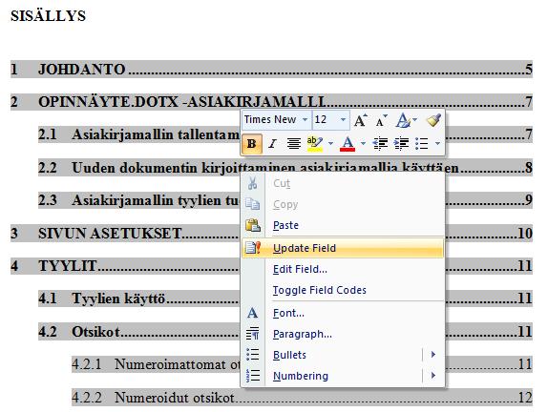Screen dimensions: 548x412
Task: Open the font name dropdown arrow
Action: [x=305, y=120]
